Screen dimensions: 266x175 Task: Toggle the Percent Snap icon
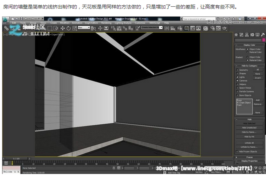(x=125, y=28)
